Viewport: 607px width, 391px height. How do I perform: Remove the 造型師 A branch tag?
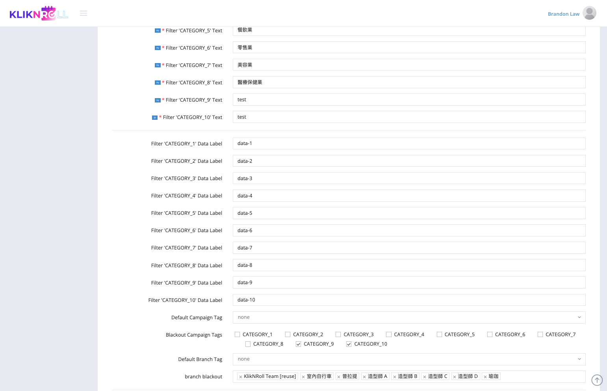pos(364,377)
